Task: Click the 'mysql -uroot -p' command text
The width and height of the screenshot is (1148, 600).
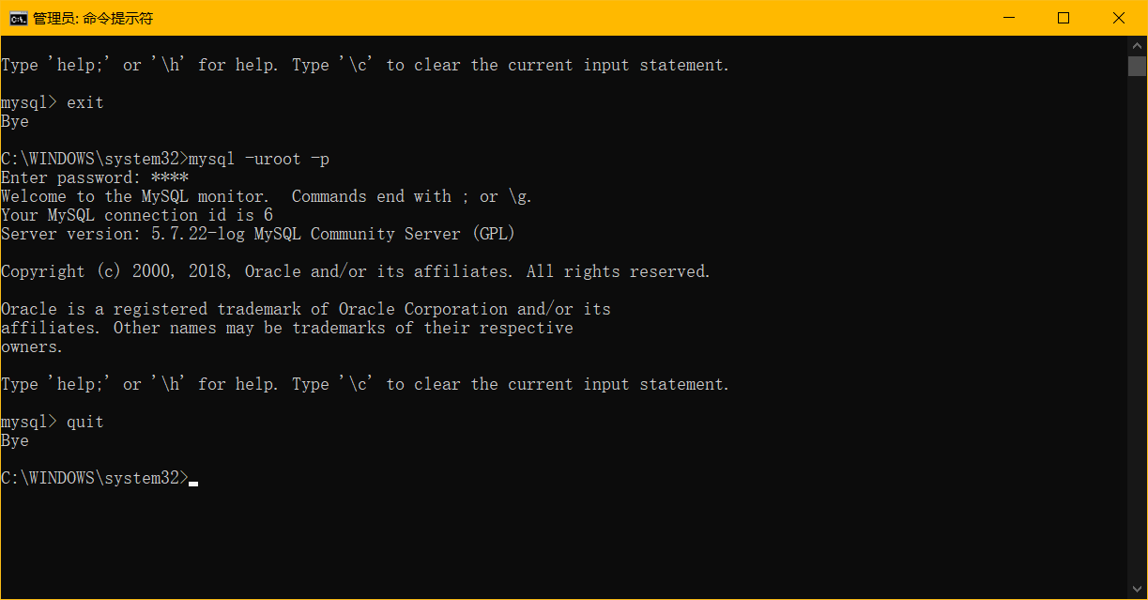Action: (259, 159)
